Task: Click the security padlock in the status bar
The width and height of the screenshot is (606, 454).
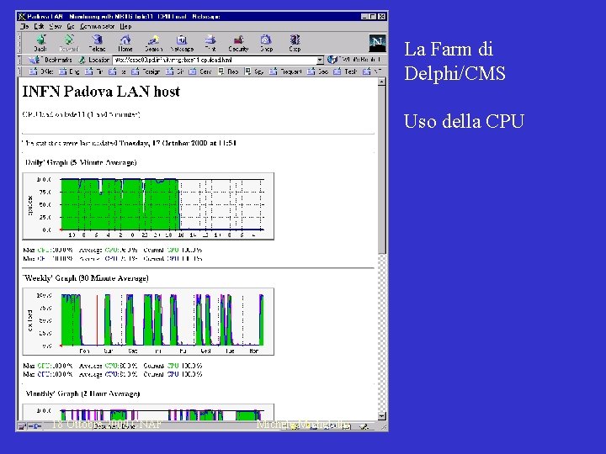Action: coord(23,425)
